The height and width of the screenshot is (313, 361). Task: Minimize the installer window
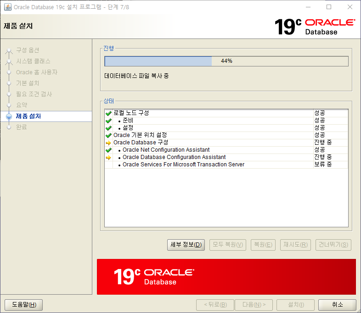[x=308, y=7]
